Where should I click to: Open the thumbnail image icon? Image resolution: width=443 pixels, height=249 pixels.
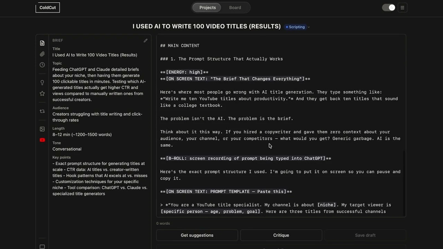(x=42, y=129)
